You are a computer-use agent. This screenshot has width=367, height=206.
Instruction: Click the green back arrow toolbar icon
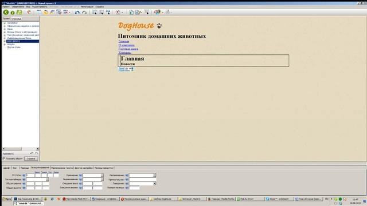click(x=6, y=13)
